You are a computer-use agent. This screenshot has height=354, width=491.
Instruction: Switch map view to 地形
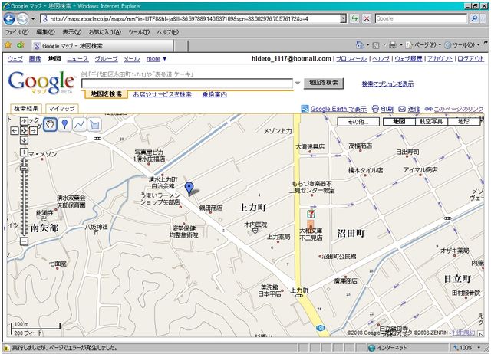tap(463, 121)
